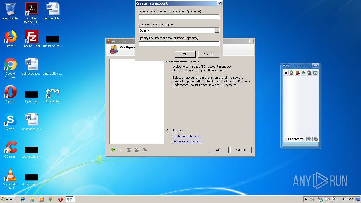Image resolution: width=361 pixels, height=203 pixels.
Task: Select the passwordch... Word document icon
Action: click(x=52, y=11)
